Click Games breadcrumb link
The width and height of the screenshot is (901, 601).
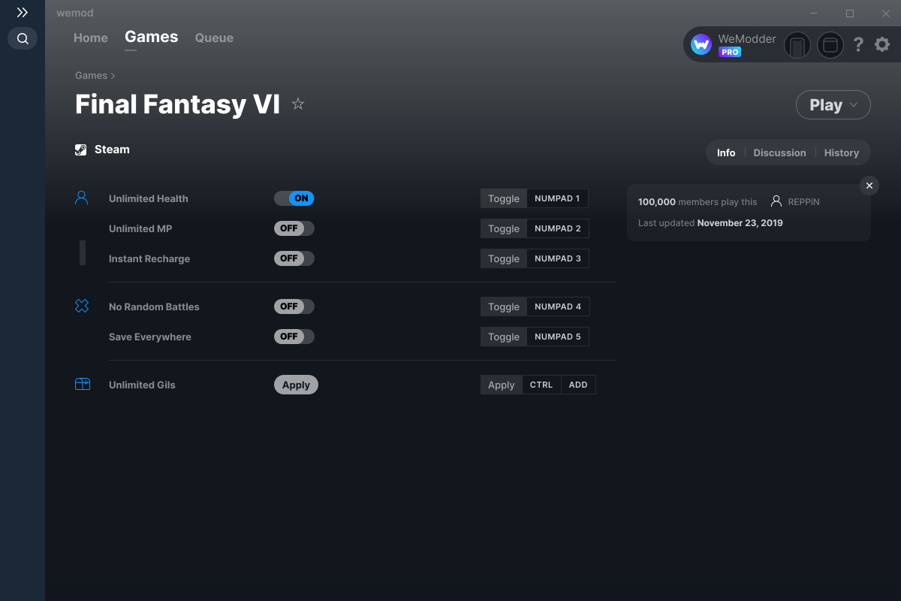91,75
